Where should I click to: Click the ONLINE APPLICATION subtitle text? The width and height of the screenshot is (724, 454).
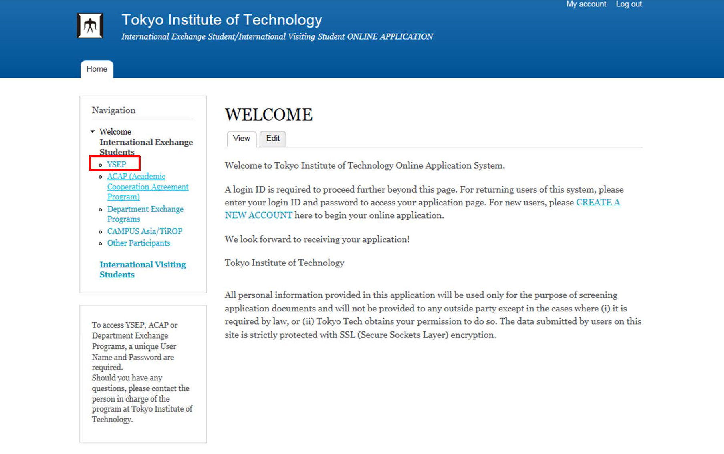pos(277,36)
